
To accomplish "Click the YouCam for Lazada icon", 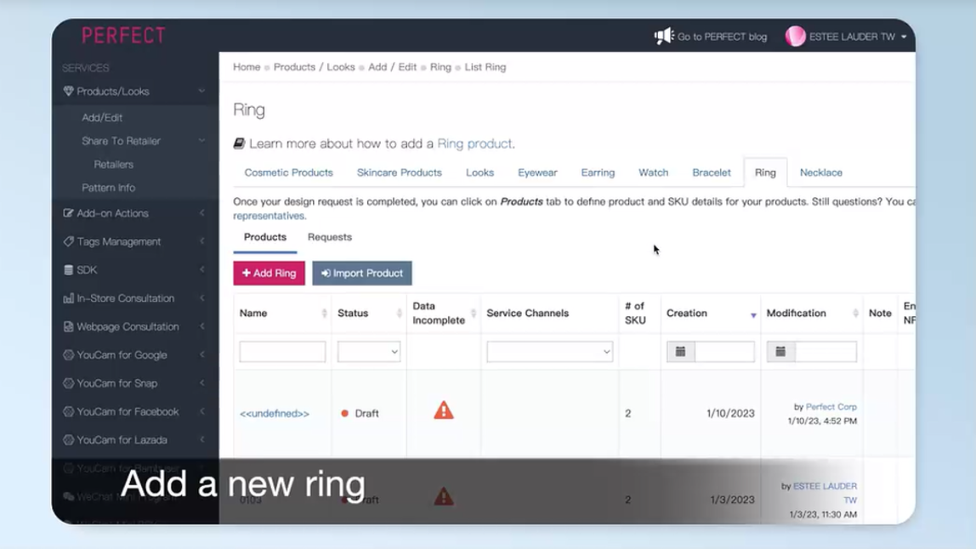I will point(68,440).
